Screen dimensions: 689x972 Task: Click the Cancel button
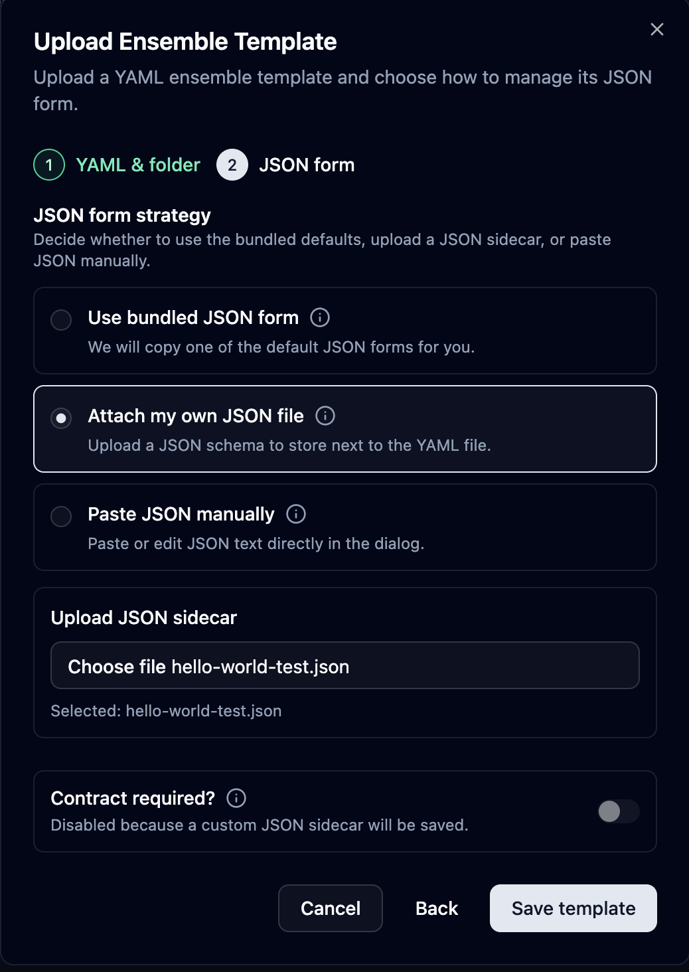tap(331, 908)
